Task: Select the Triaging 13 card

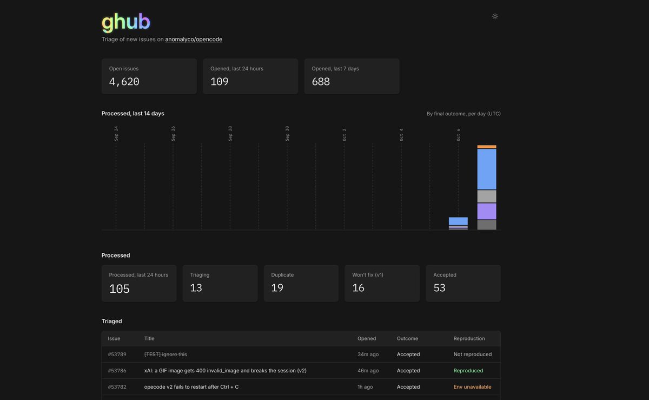Action: [x=220, y=283]
